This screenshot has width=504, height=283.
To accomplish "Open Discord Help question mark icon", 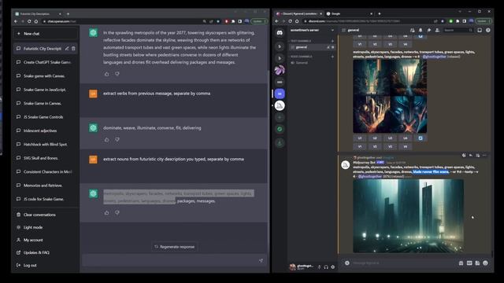I will (x=488, y=30).
